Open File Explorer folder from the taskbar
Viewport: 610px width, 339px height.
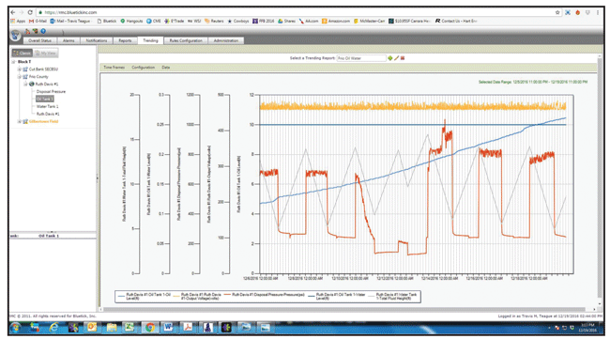(111, 328)
